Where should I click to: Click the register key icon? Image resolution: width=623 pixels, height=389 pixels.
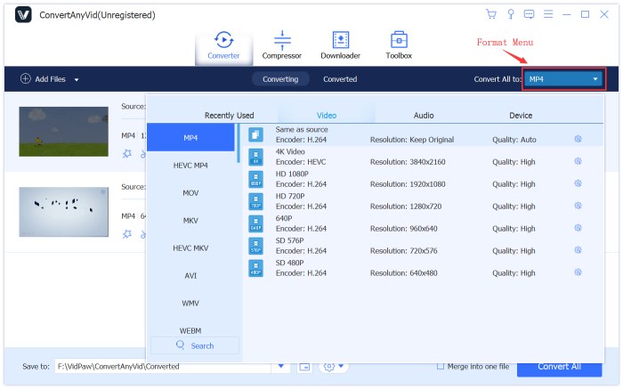pyautogui.click(x=511, y=14)
